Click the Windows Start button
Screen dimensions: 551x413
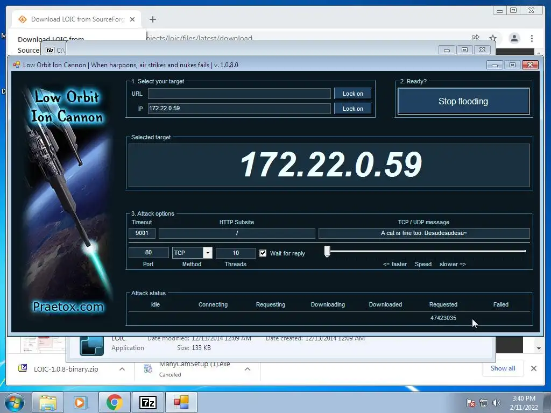click(14, 402)
